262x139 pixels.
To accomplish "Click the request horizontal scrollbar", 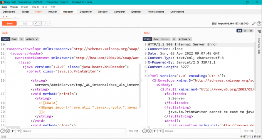I will (13, 127).
